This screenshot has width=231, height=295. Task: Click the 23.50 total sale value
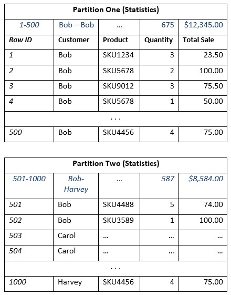pos(213,55)
